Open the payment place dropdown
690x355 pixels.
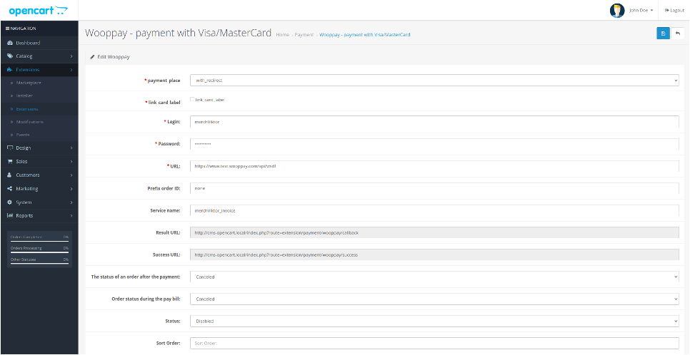[x=434, y=80]
